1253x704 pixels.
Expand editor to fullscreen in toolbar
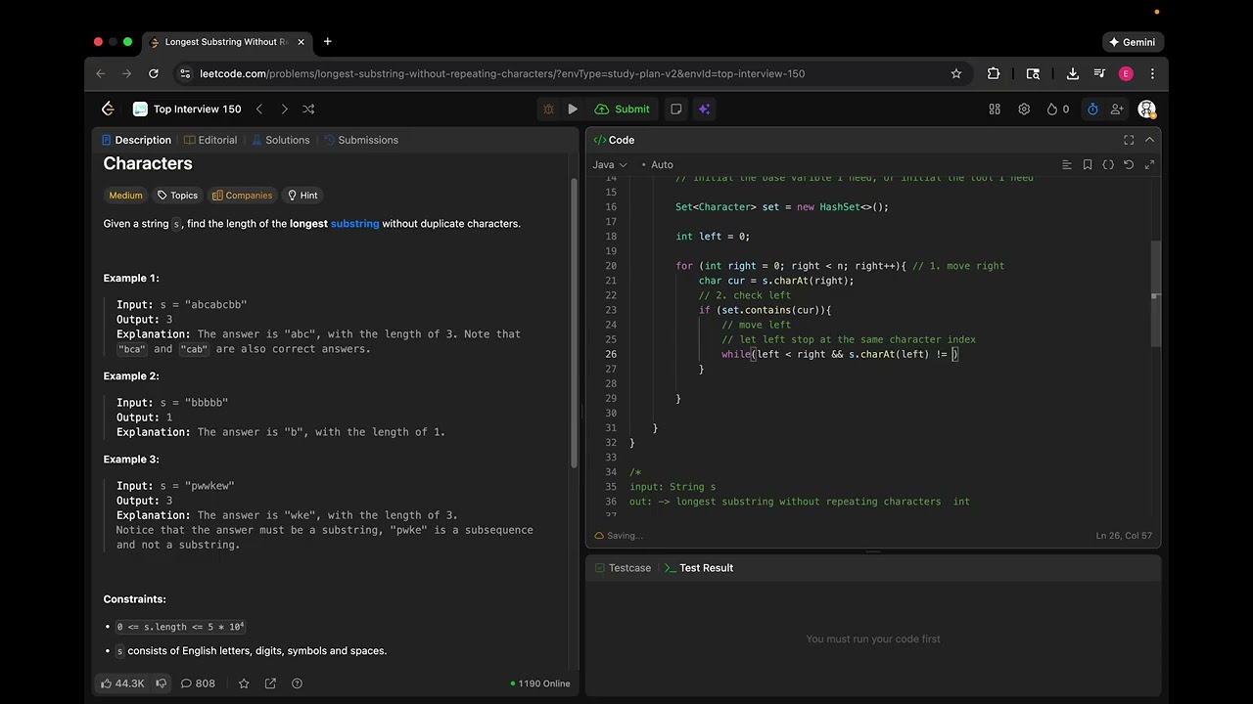pos(1149,164)
